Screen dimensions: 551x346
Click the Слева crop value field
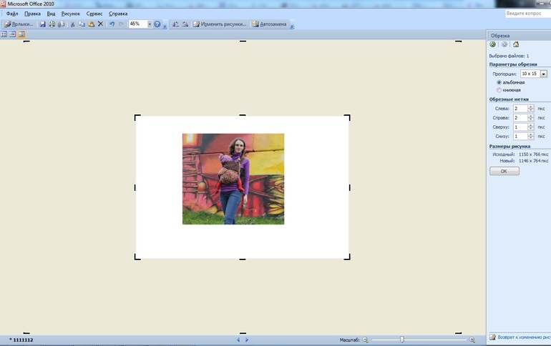[x=520, y=109]
